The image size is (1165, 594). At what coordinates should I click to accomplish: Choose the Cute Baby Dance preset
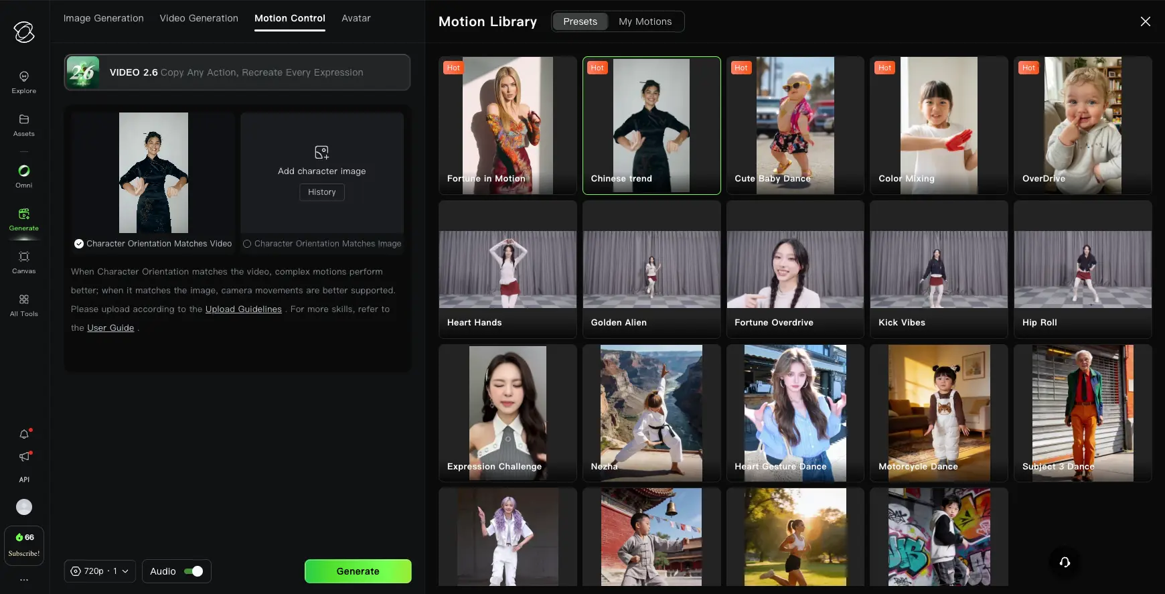pos(795,125)
